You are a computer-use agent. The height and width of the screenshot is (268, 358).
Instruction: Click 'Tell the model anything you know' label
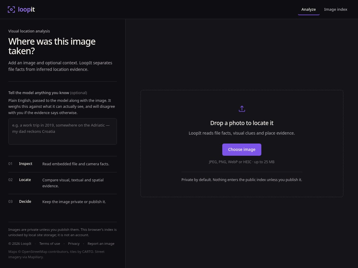click(x=38, y=93)
